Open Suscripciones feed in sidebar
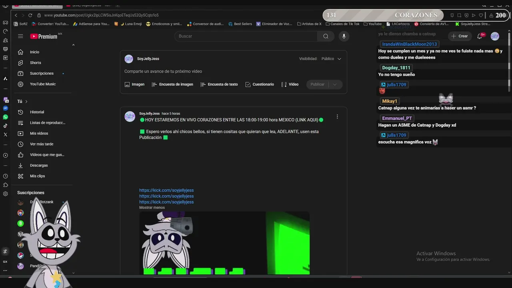Viewport: 512px width, 288px height. [42, 74]
